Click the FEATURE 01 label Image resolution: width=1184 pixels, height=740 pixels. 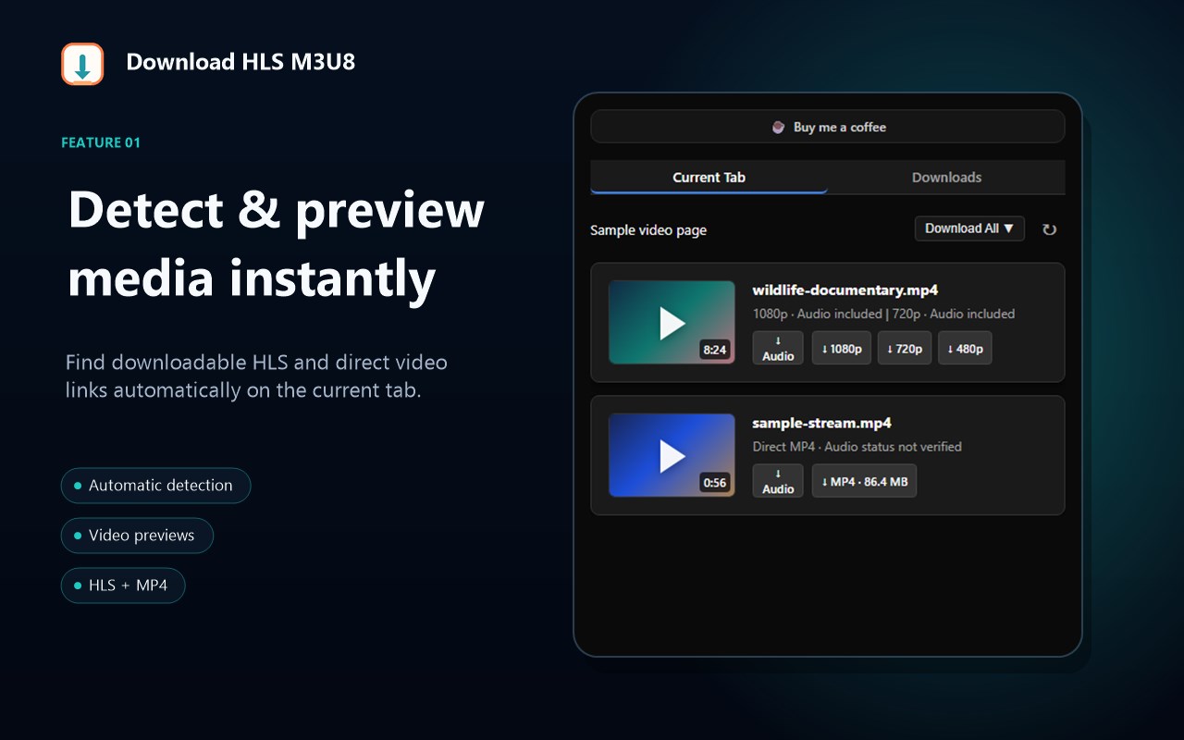[101, 142]
